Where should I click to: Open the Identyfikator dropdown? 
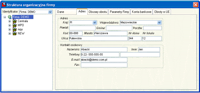point(50,12)
